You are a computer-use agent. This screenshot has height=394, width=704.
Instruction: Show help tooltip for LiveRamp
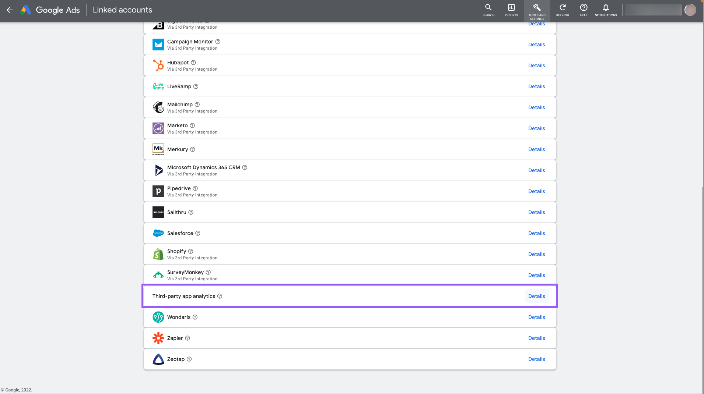tap(196, 86)
